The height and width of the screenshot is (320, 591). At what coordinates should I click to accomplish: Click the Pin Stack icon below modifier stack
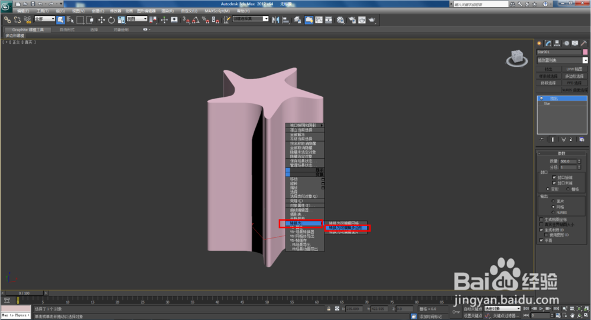(x=542, y=139)
